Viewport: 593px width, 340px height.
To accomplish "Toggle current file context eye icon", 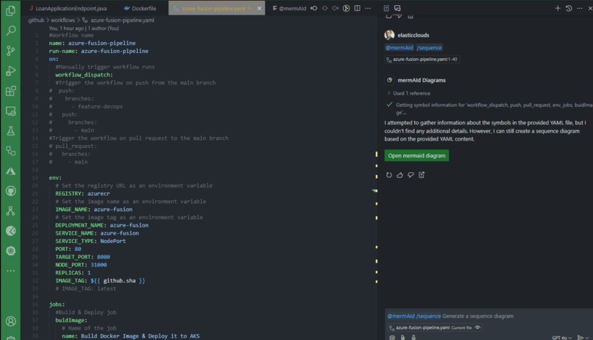I will tap(477, 327).
